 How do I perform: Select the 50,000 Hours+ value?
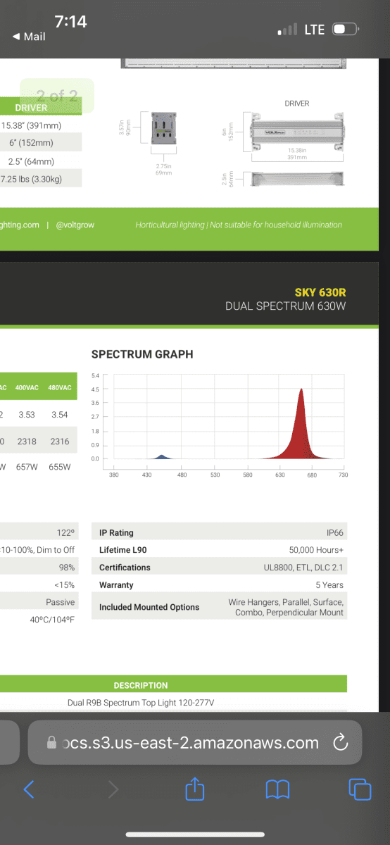(x=317, y=550)
